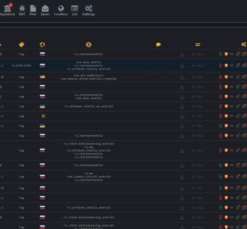
Task: Open the Location section
Action: [x=61, y=11]
